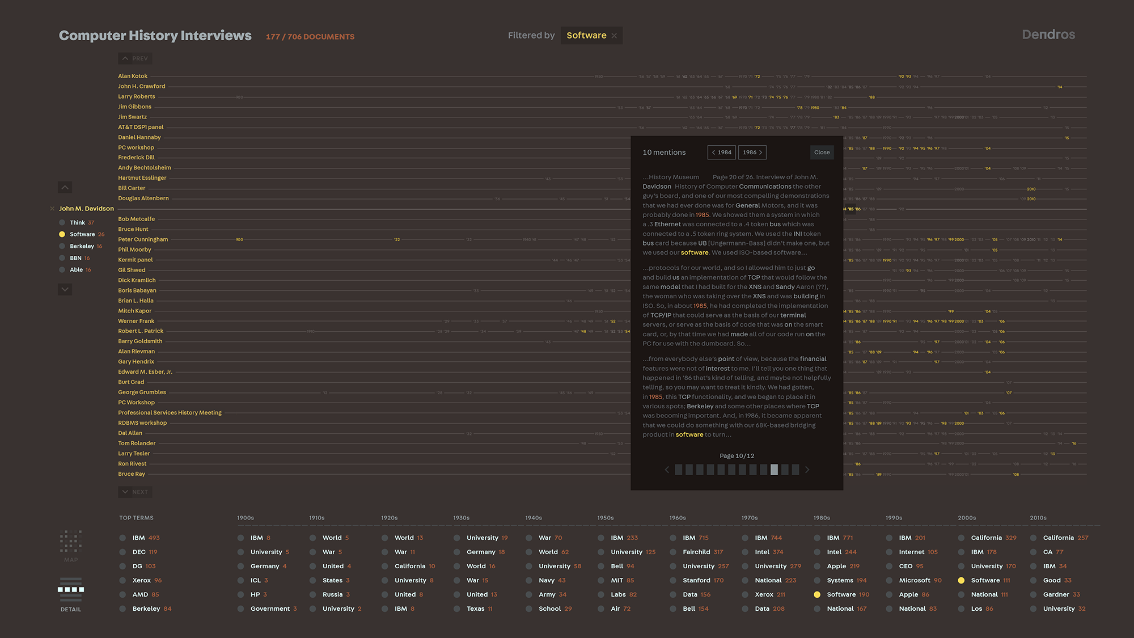Select the first page indicator square
The height and width of the screenshot is (638, 1134).
click(678, 470)
